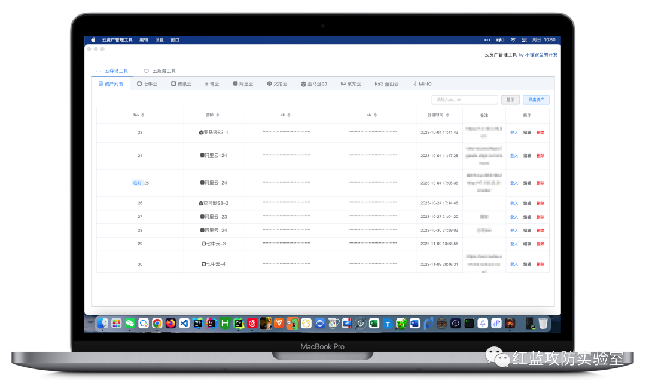Click the menu bar clock 周日 10:50

point(544,40)
